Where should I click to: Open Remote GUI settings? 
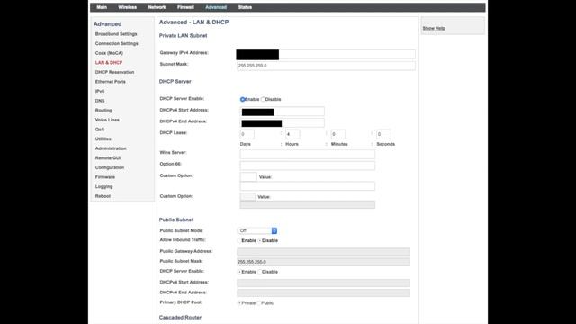[x=108, y=158]
